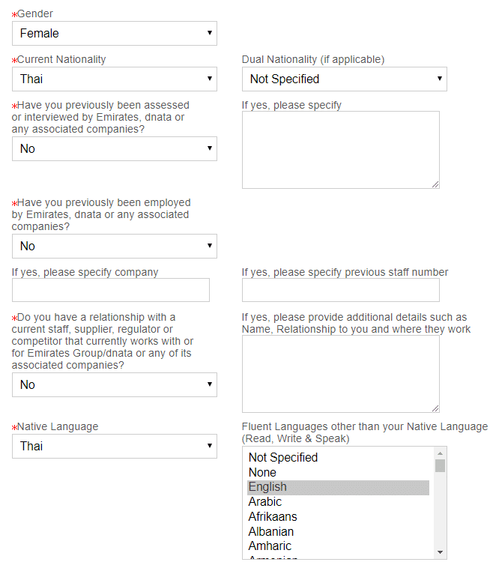490x568 pixels.
Task: Select Arabic in fluent languages list
Action: point(338,502)
